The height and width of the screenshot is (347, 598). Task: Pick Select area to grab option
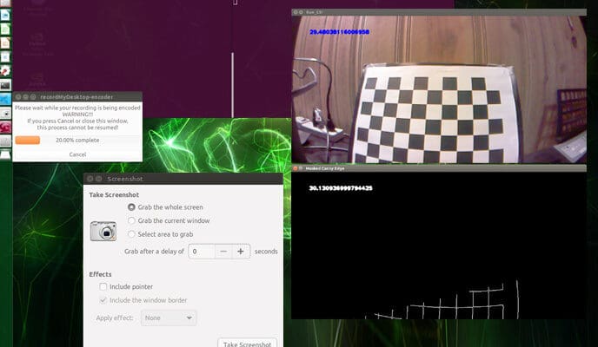(131, 234)
